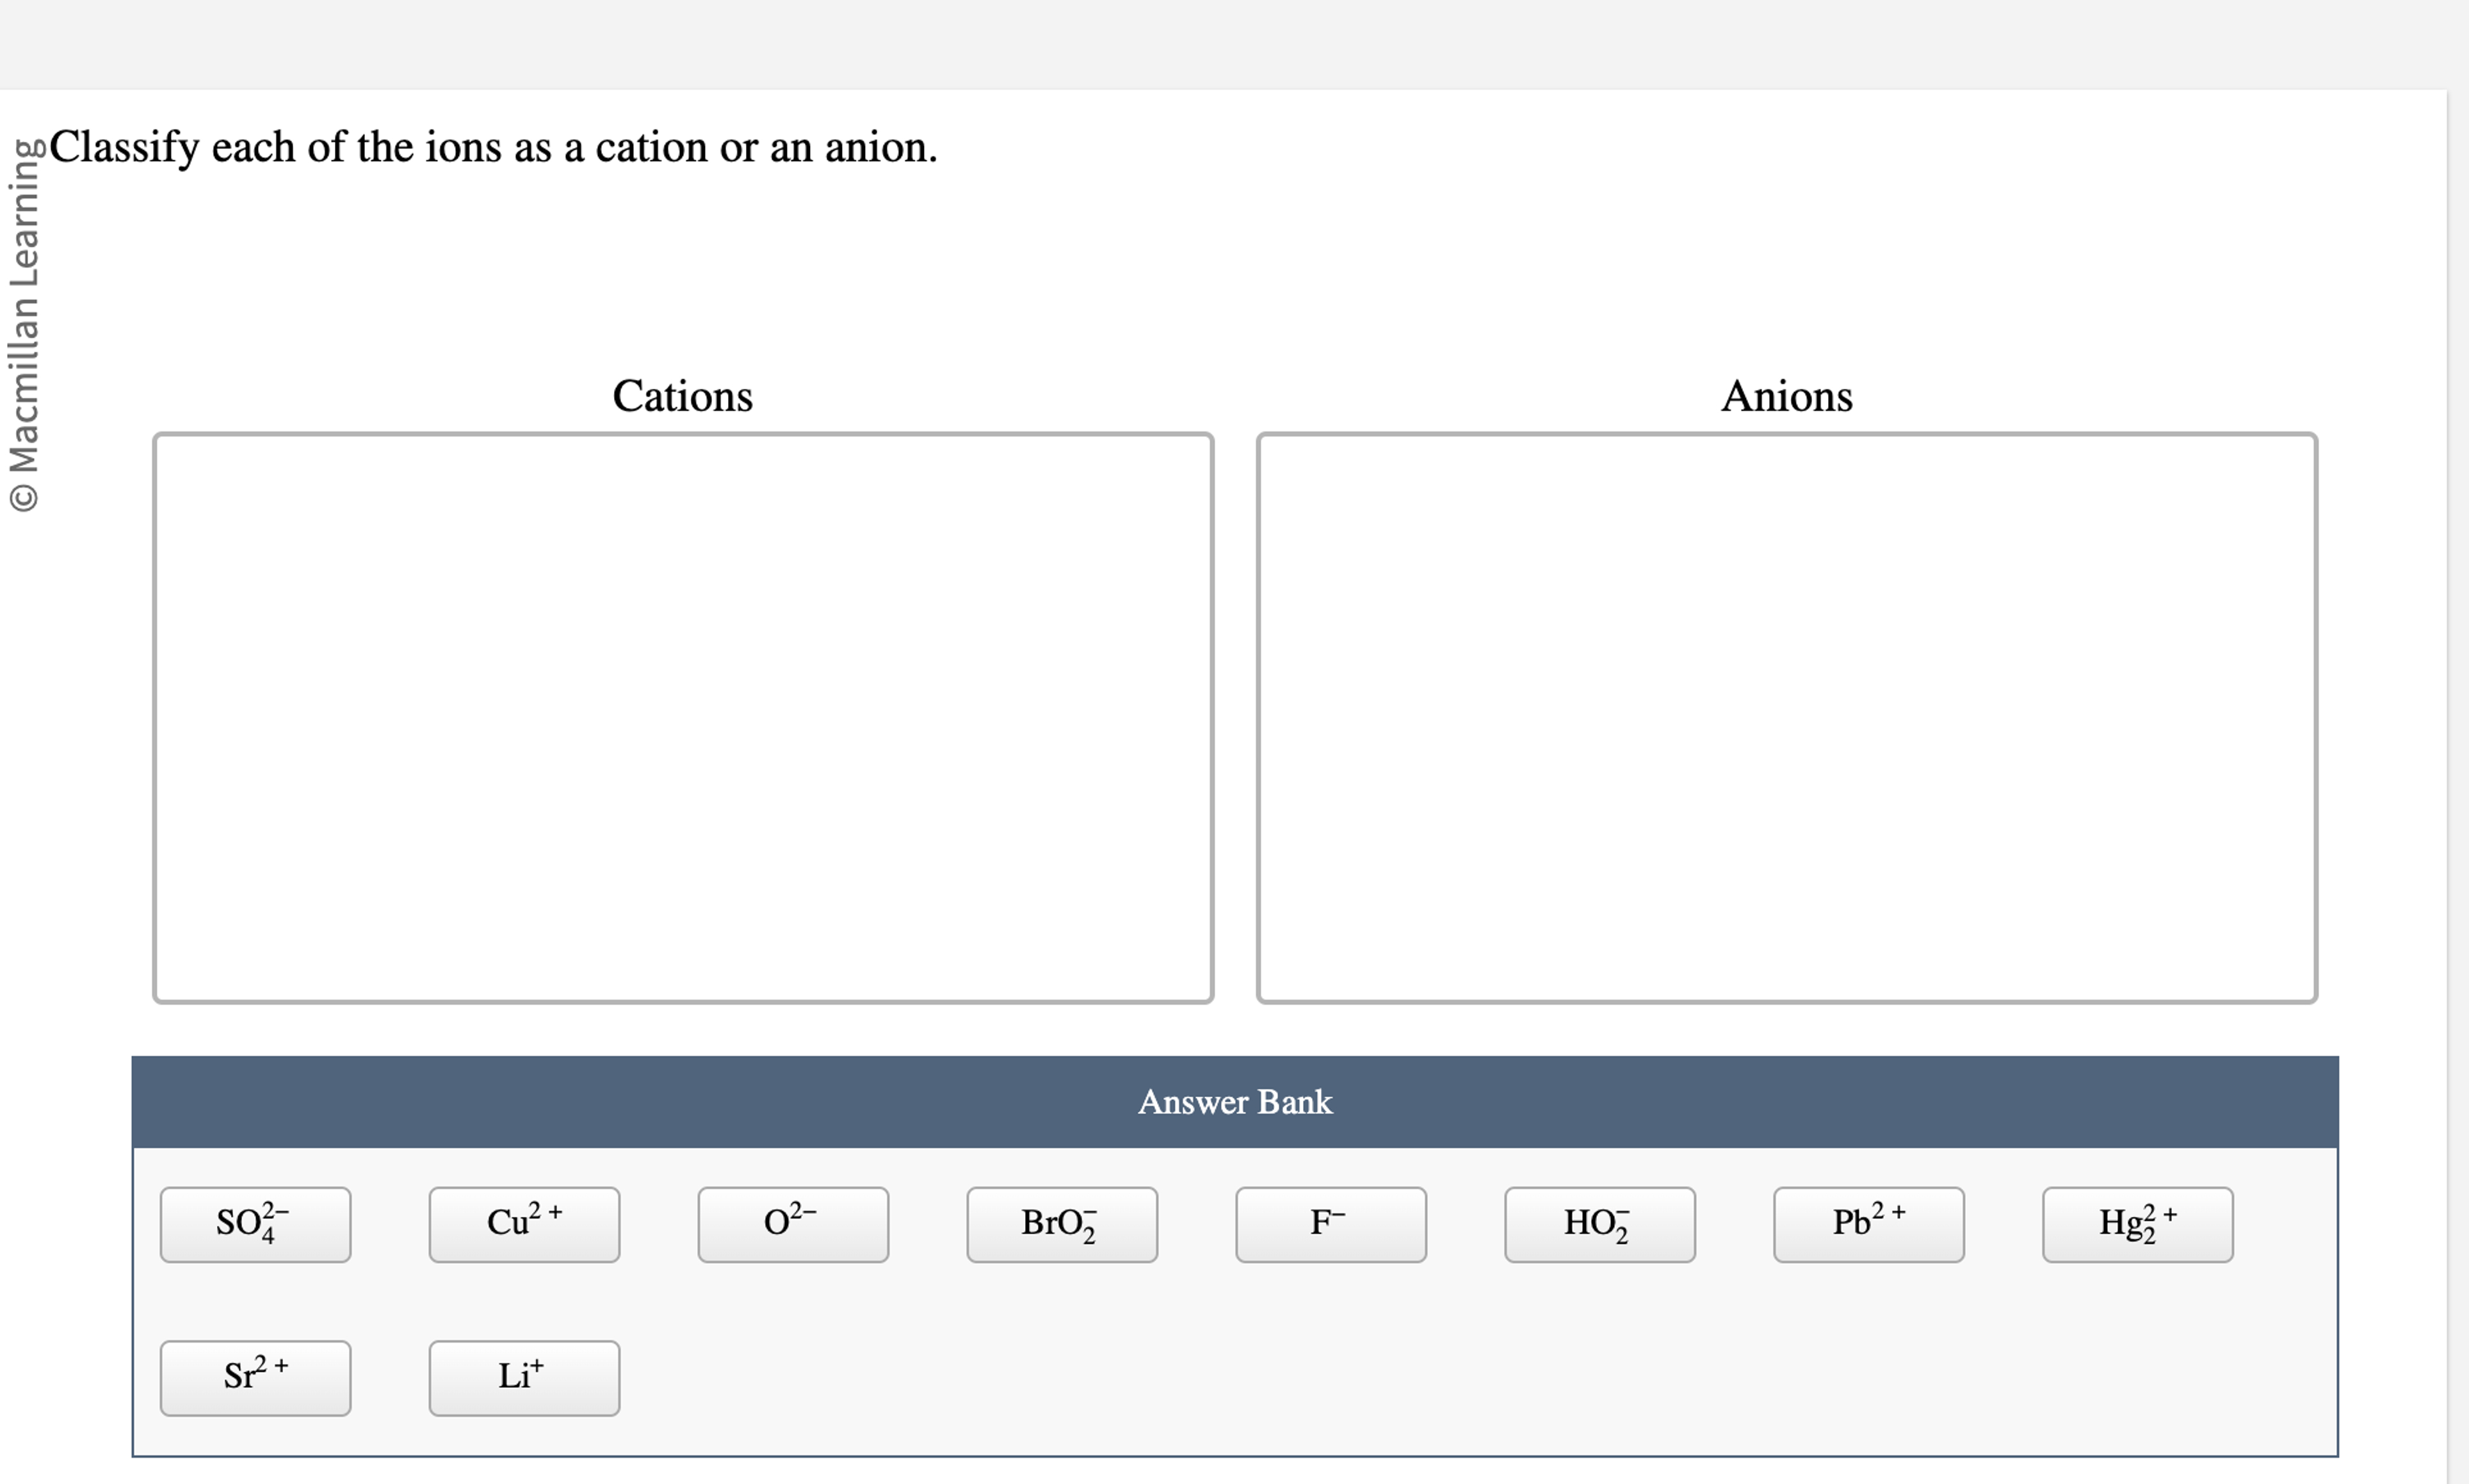Select the Cu²⁺ ion tile
Viewport: 2469px width, 1484px height.
coord(523,1224)
